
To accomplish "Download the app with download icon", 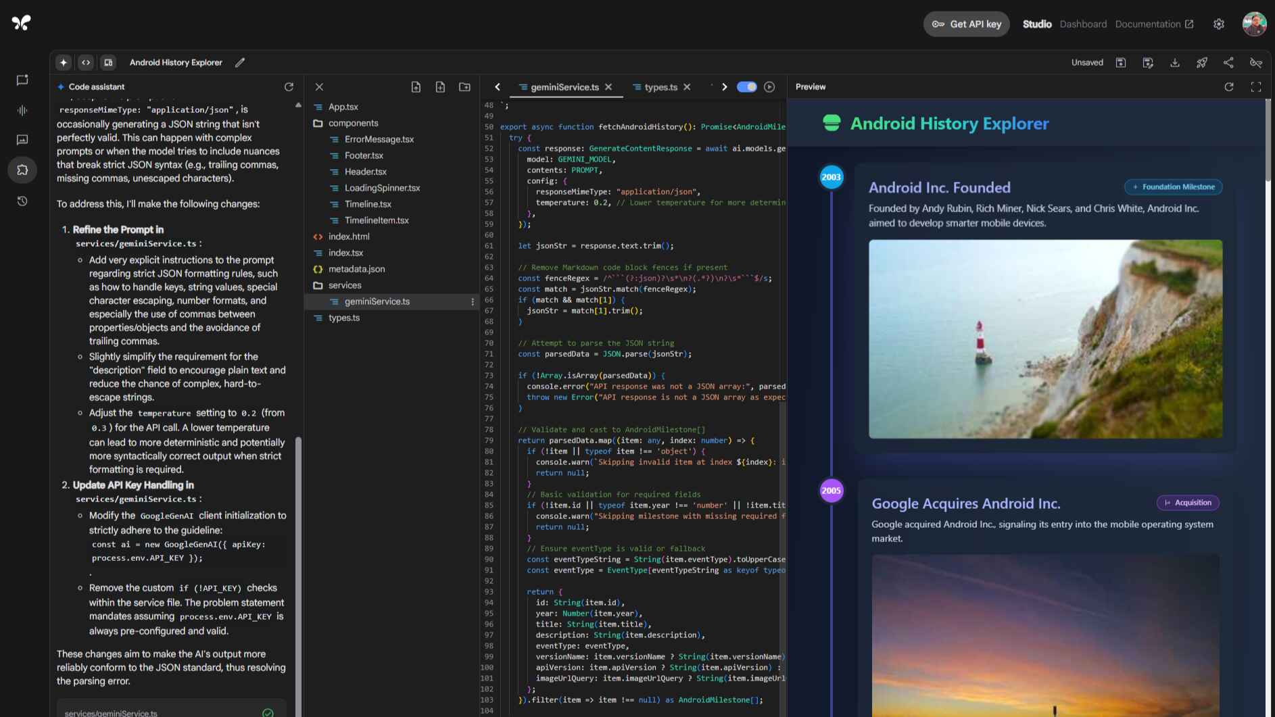I will [x=1175, y=62].
